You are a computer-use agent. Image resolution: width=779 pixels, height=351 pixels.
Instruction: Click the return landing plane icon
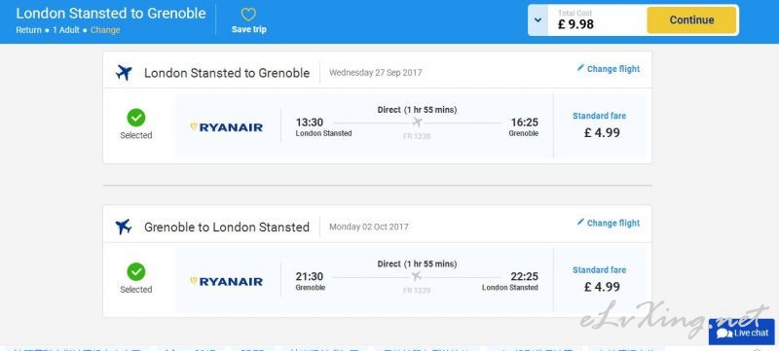(124, 227)
